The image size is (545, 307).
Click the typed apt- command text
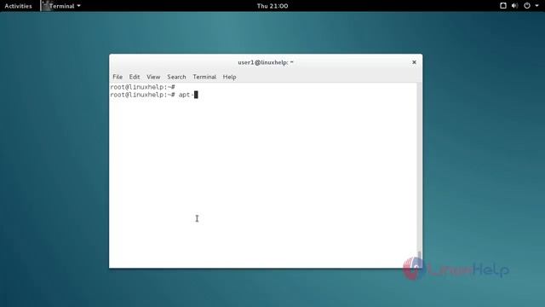click(186, 95)
